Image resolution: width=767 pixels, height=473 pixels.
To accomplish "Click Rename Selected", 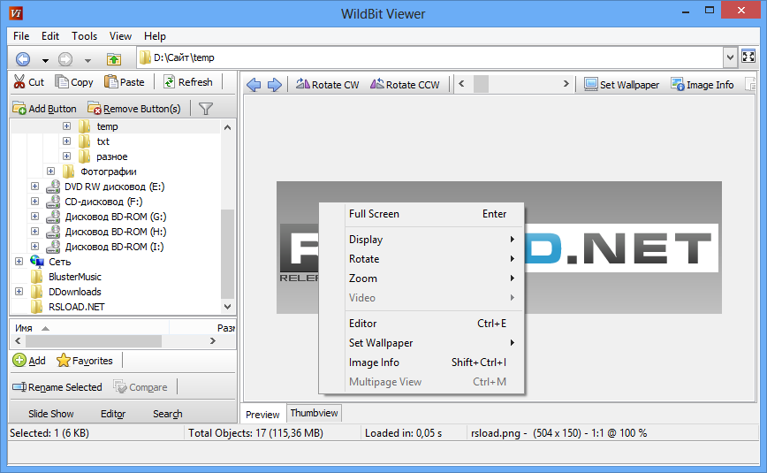I will click(57, 387).
